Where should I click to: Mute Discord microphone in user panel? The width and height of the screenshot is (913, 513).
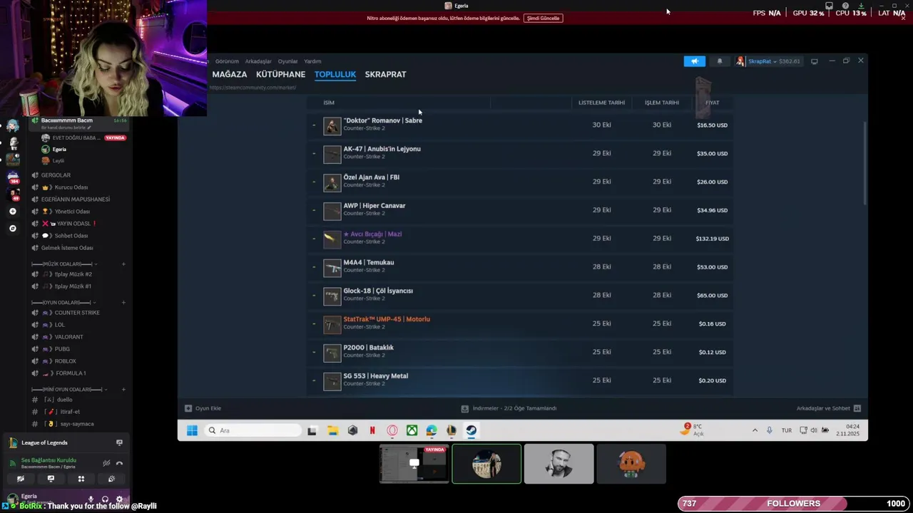pyautogui.click(x=91, y=499)
